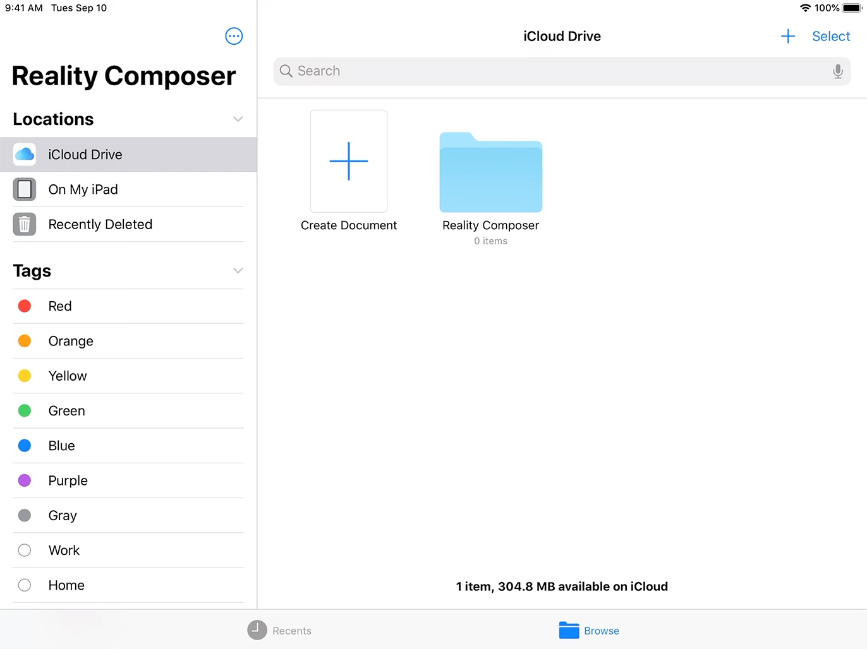The height and width of the screenshot is (649, 867).
Task: Tap the Wi-Fi status icon
Action: click(805, 8)
